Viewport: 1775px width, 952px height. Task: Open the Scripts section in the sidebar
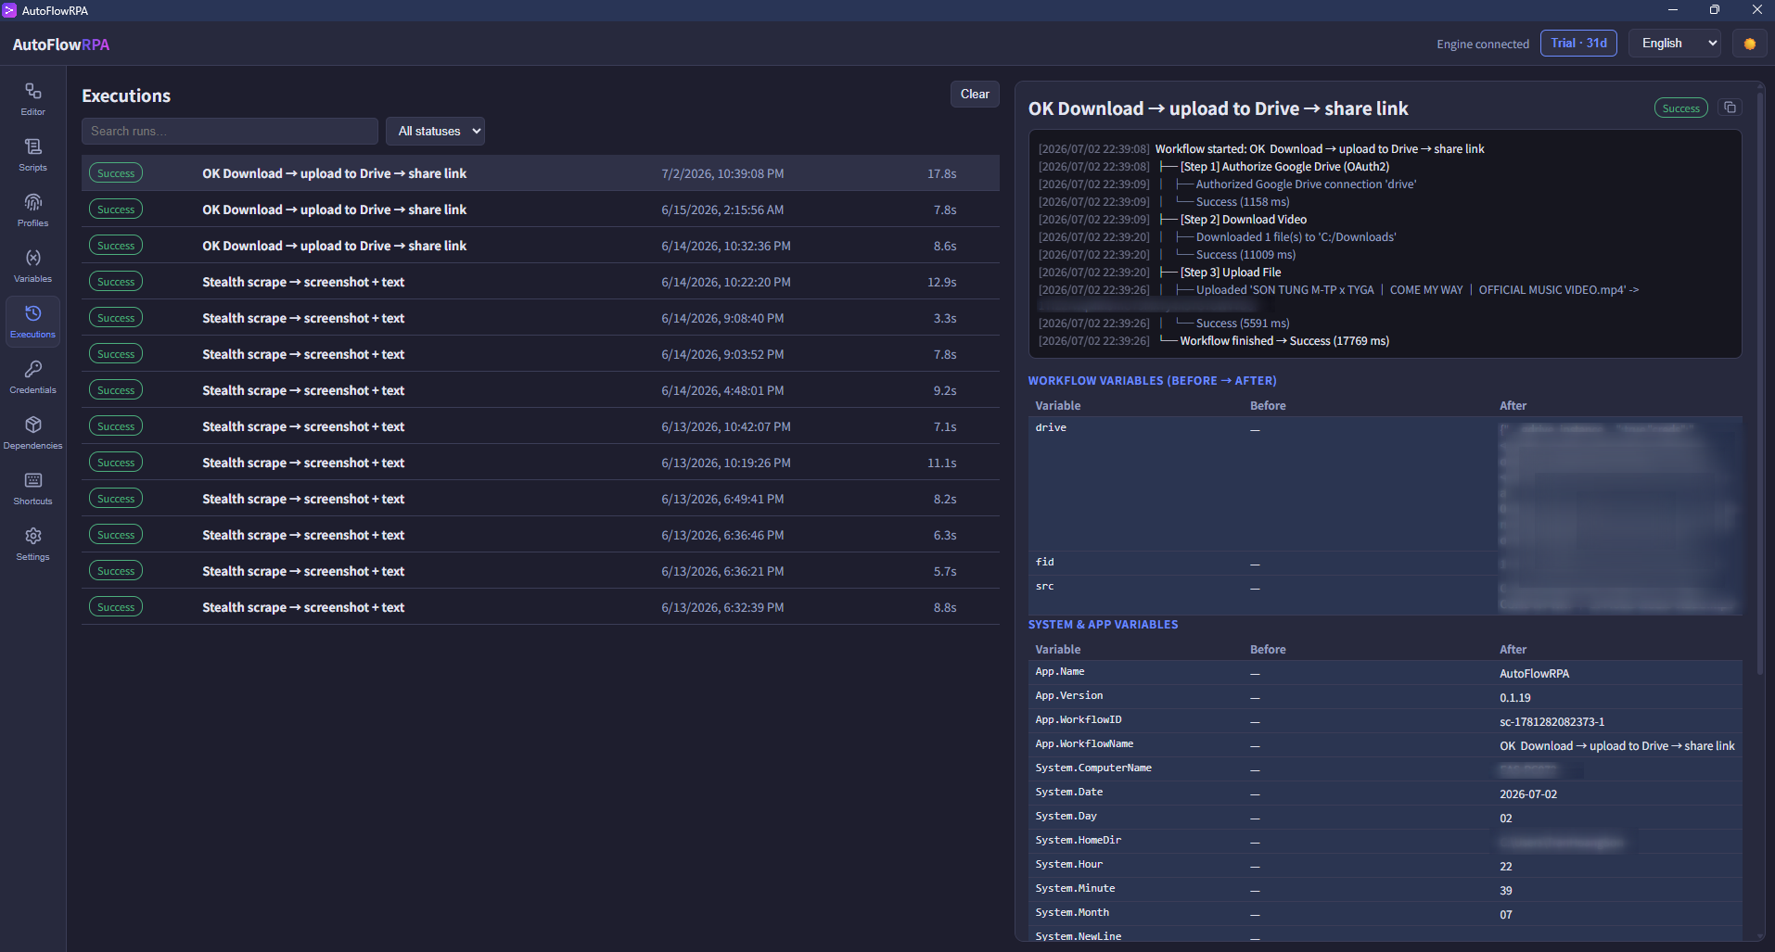click(32, 155)
